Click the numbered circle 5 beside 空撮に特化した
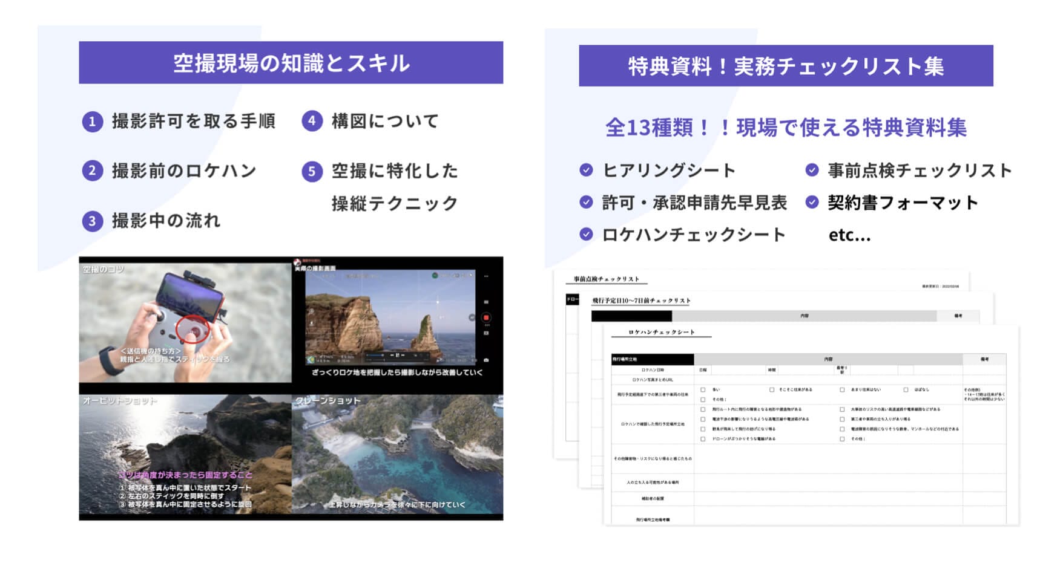This screenshot has width=1063, height=572. tap(312, 172)
